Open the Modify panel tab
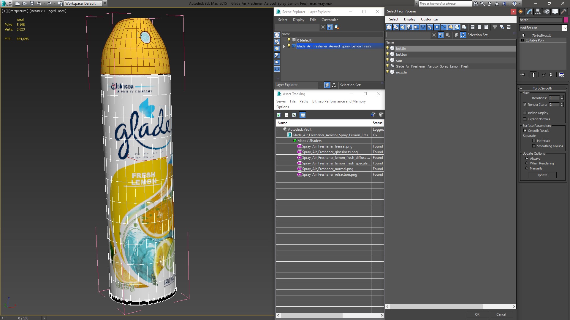Viewport: 570px width, 320px height. point(529,12)
